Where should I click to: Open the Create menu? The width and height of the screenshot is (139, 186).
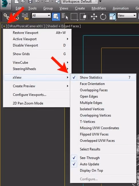pos(80,8)
